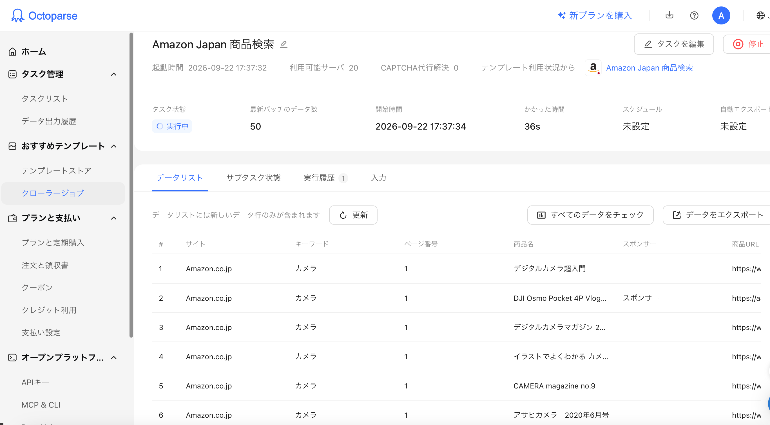Open the 入力 tab

[378, 178]
